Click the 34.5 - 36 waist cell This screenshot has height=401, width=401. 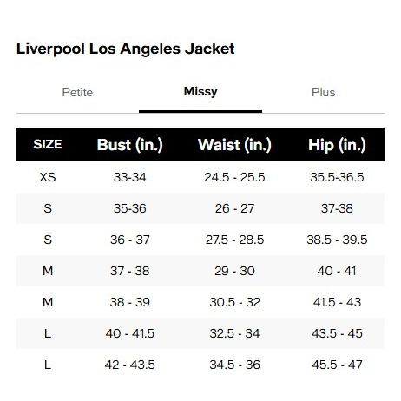coord(234,365)
